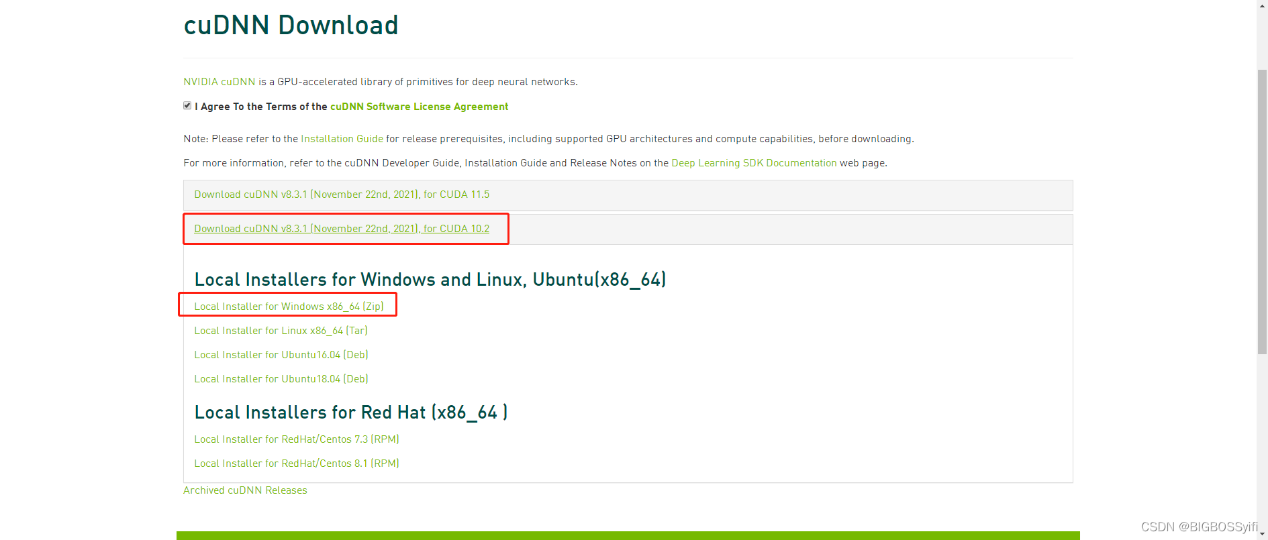Uncheck the license agreement checkbox
The height and width of the screenshot is (540, 1268).
(x=187, y=106)
